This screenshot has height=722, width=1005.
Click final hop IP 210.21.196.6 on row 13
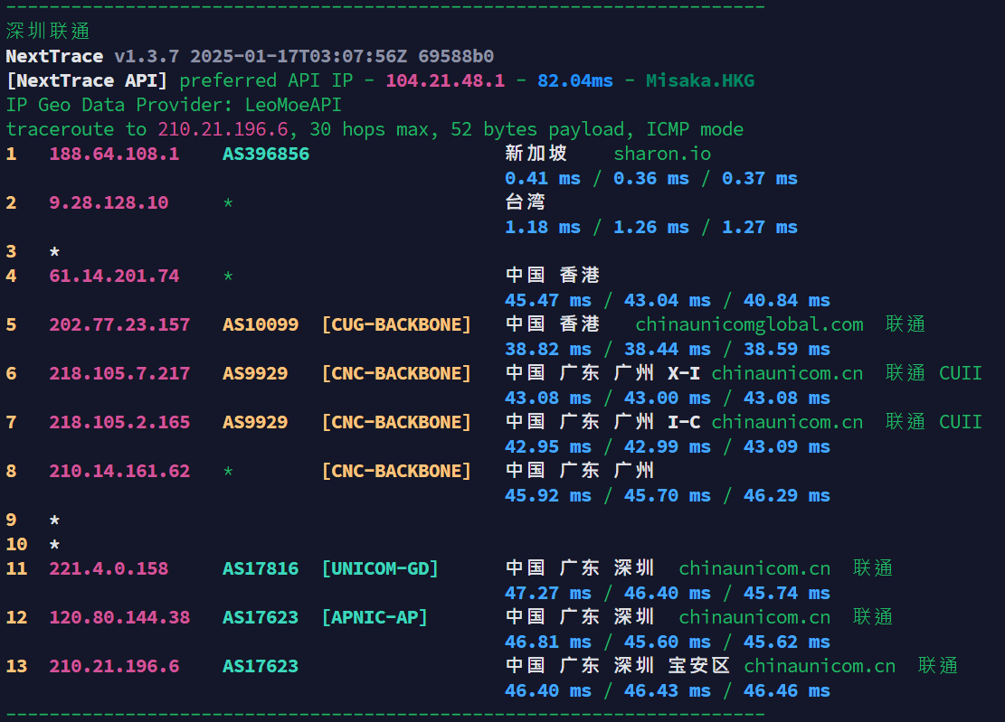115,666
